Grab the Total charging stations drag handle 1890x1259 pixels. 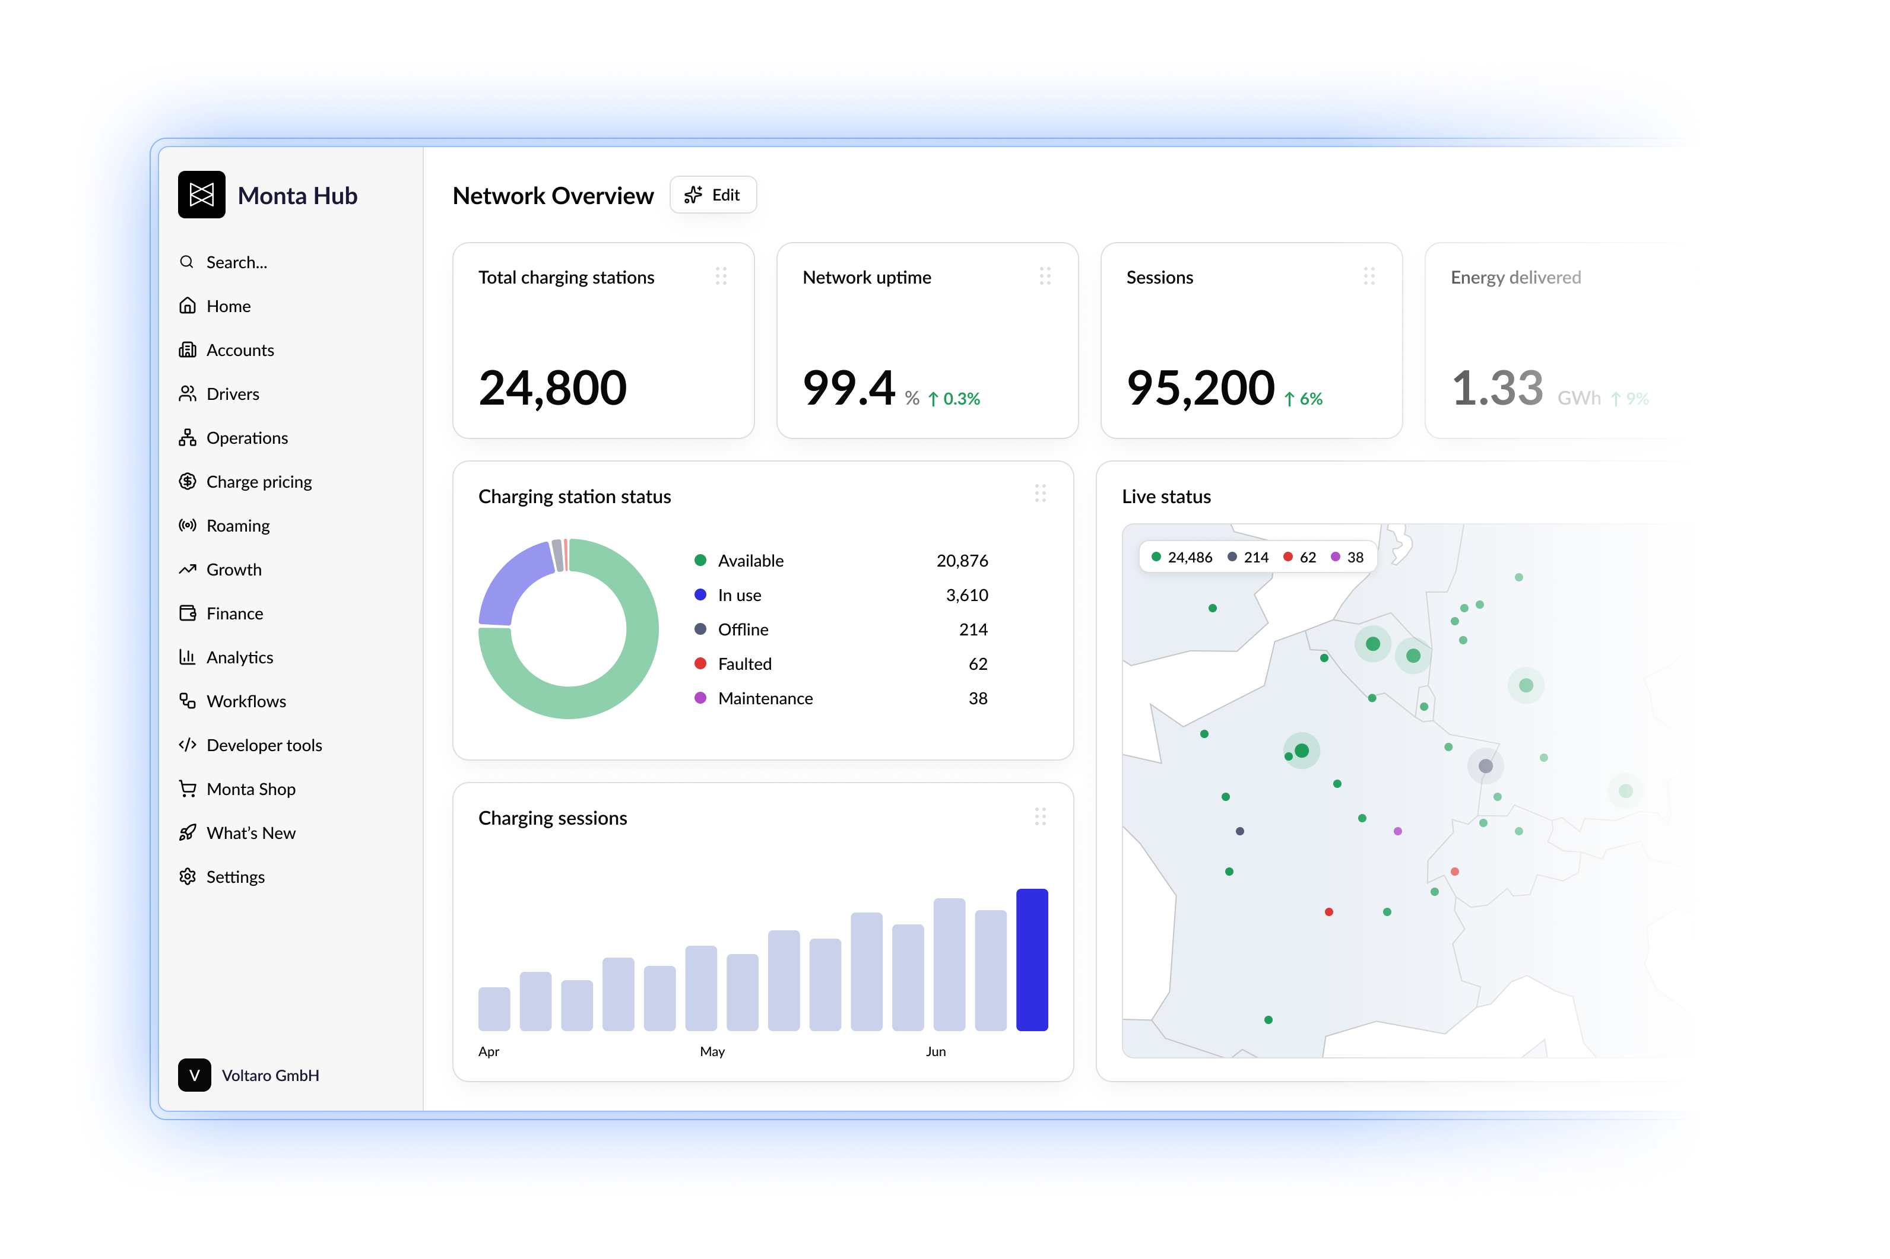tap(721, 276)
